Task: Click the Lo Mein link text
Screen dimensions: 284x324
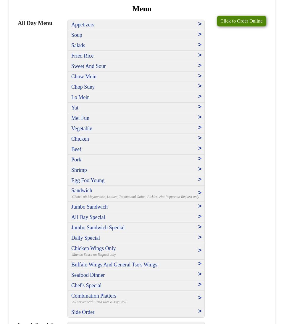Action: pyautogui.click(x=80, y=97)
